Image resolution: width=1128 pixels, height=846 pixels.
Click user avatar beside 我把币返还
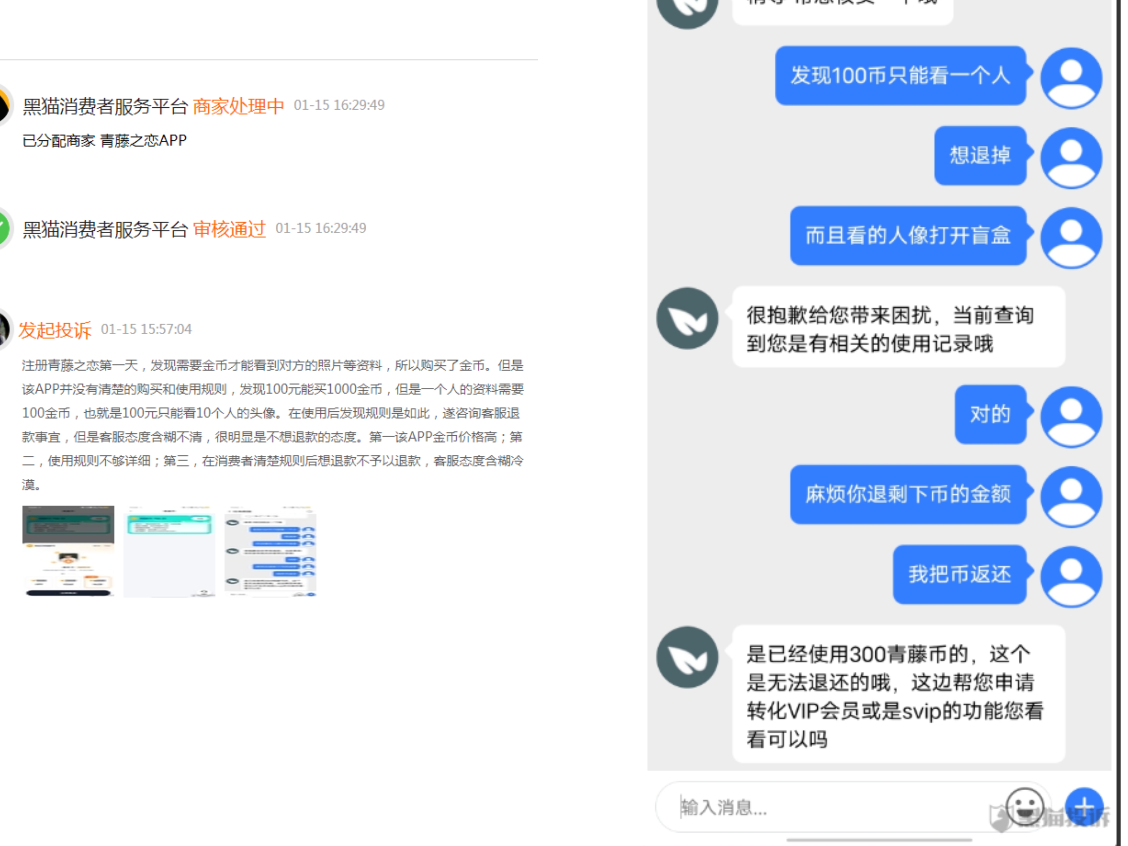click(x=1071, y=576)
